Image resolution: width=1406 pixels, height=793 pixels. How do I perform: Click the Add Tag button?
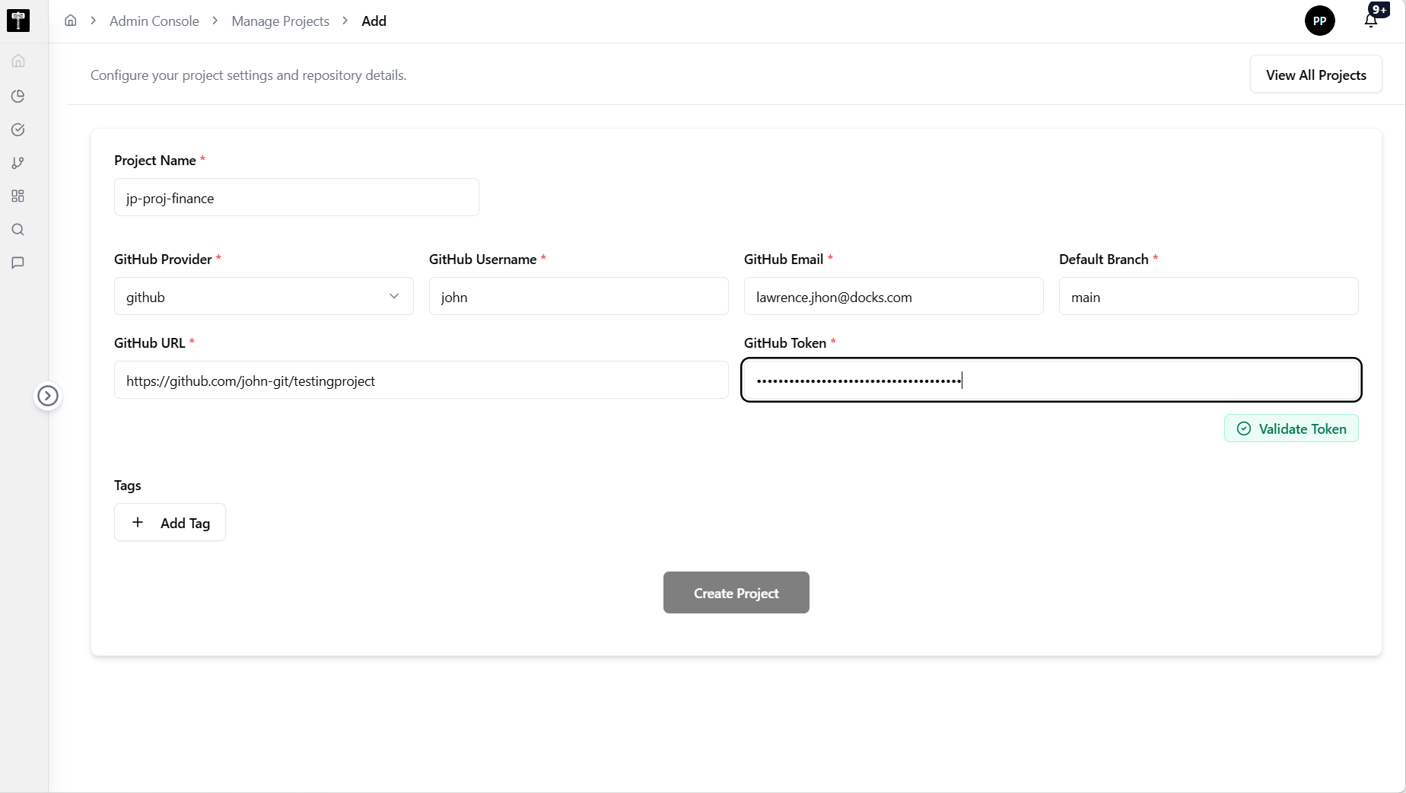(x=170, y=522)
